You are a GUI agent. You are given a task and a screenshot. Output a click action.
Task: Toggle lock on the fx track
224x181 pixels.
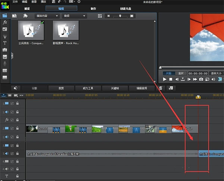[x=17, y=120]
